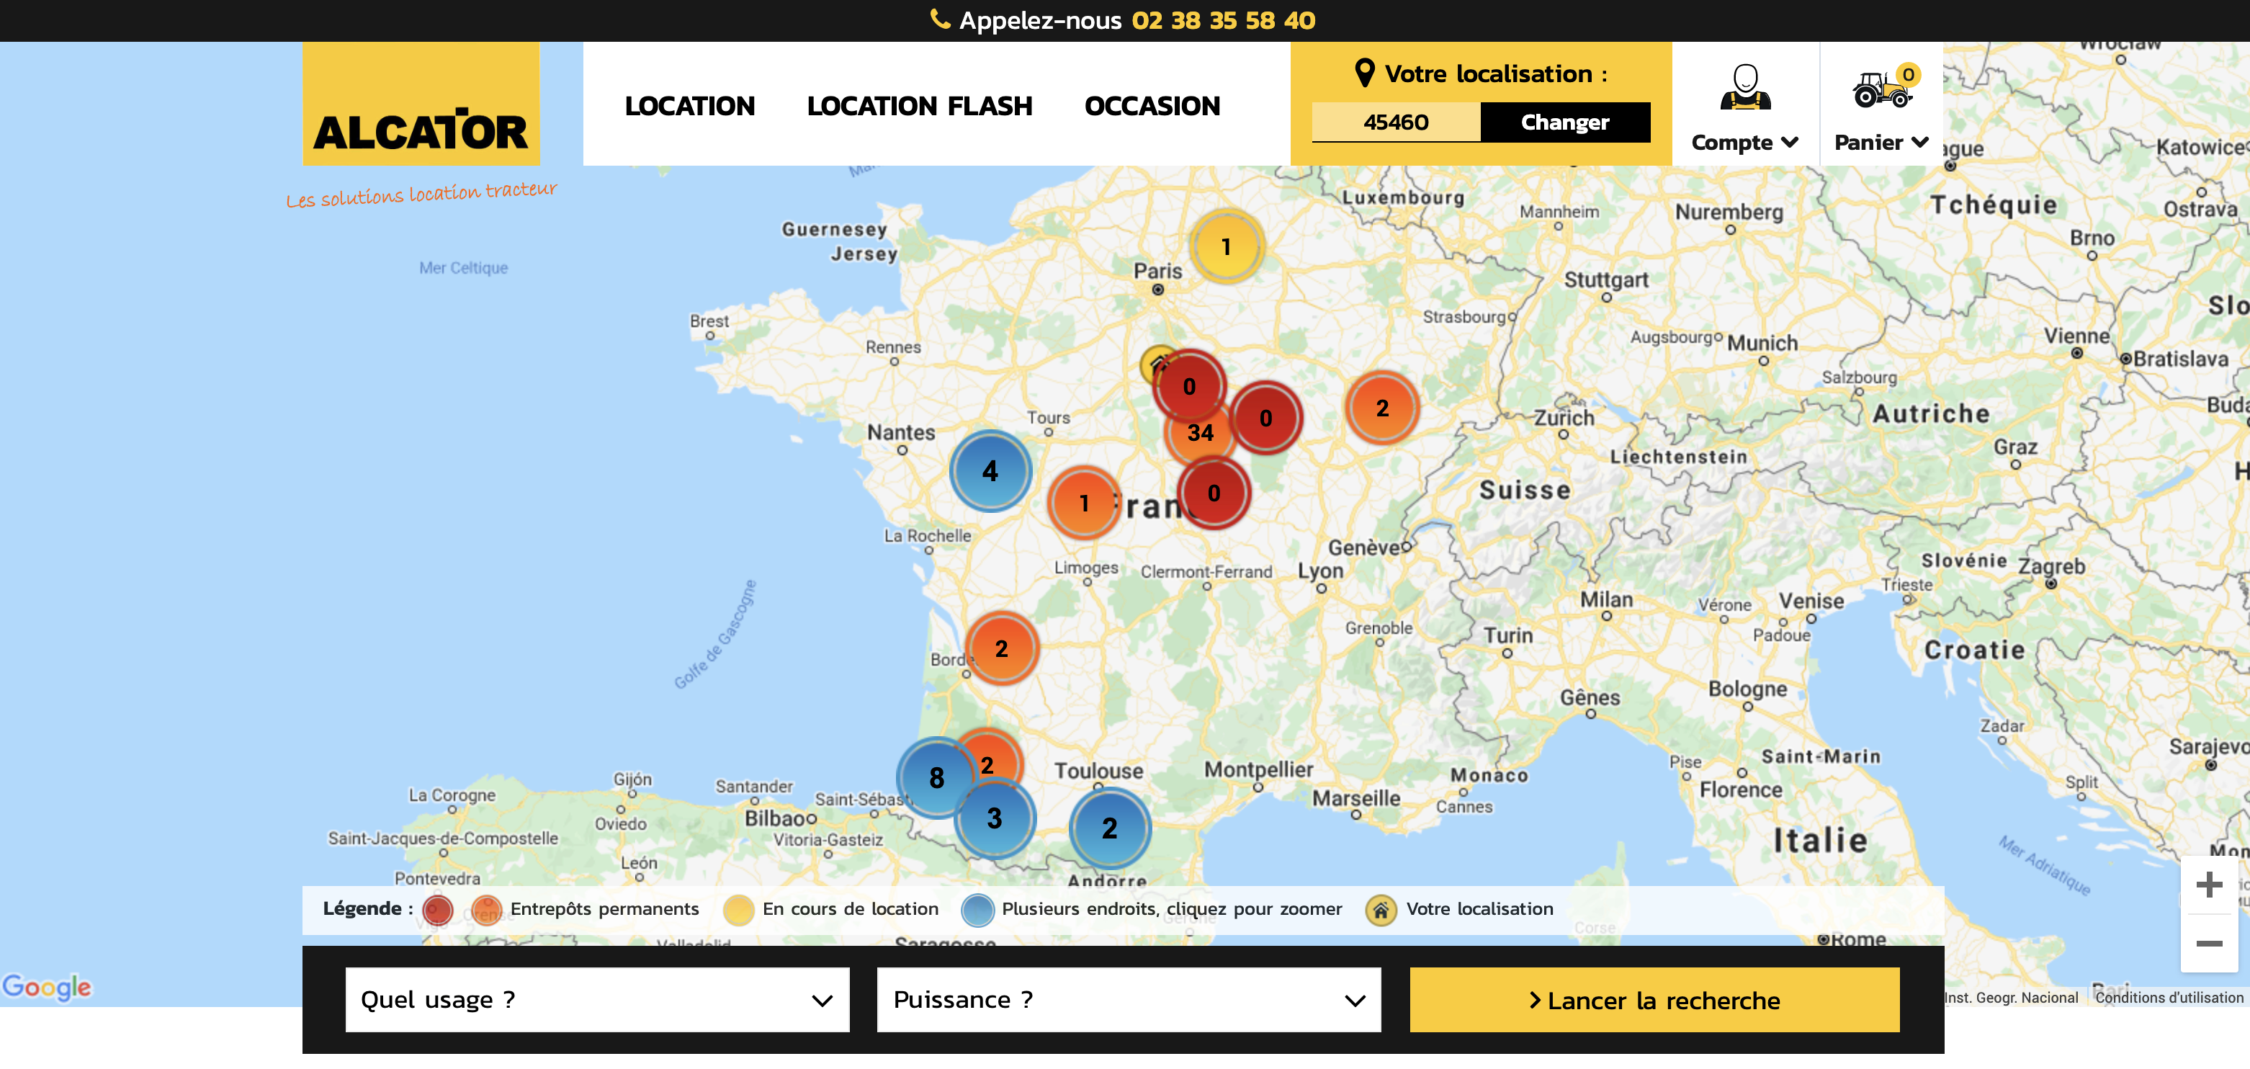Call the number 02 38 35 58 40
2250x1069 pixels.
1223,20
